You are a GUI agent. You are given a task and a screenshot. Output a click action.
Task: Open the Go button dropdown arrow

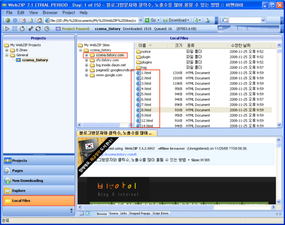158,20
